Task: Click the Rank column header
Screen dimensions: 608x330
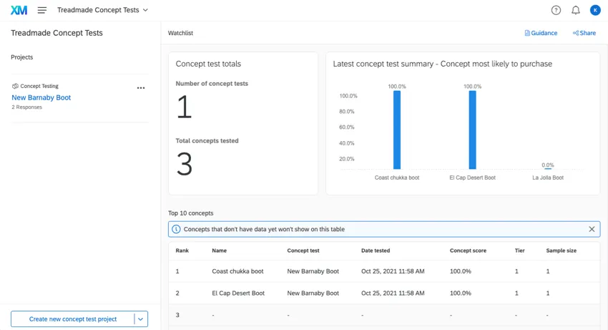Action: 182,251
